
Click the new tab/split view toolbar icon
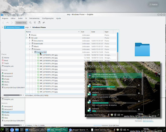click(39, 23)
